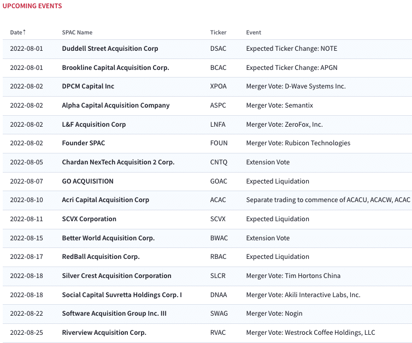Click 'Merger Vote: Rubicon Technologies' event
Viewport: 412px width, 343px height.
tap(298, 143)
